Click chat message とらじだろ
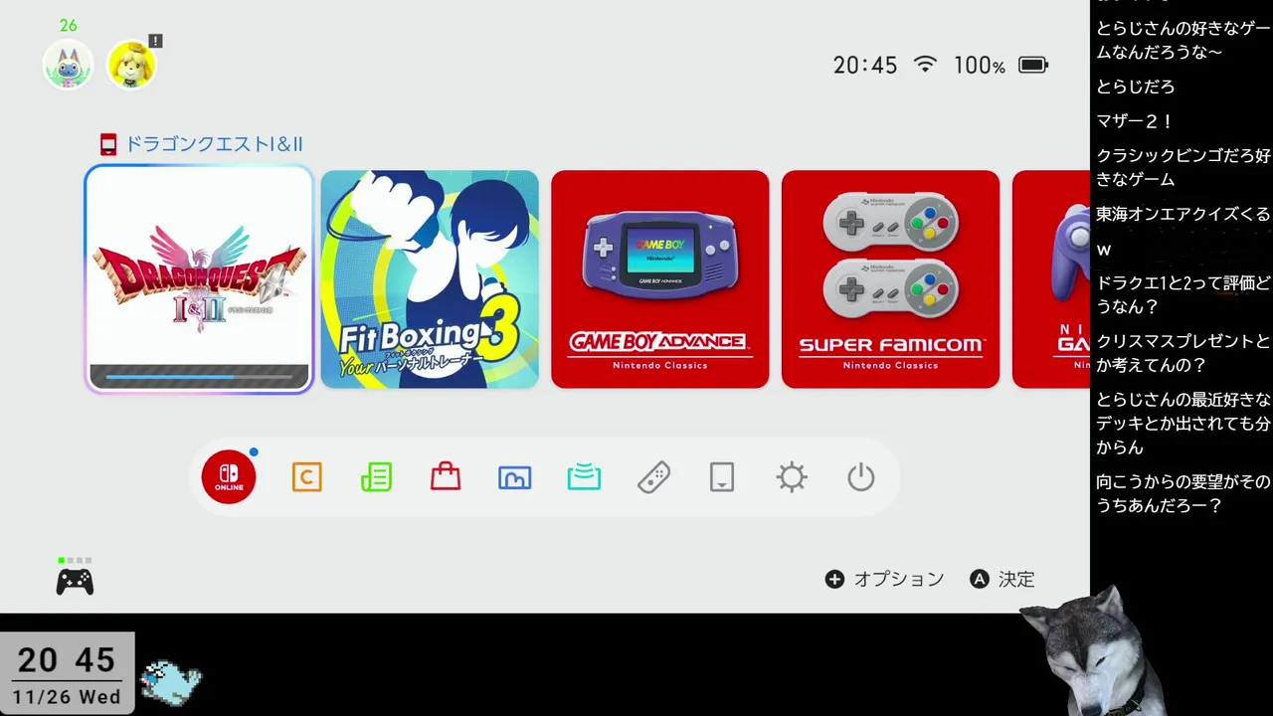Screen dimensions: 1273x716 pos(1136,87)
